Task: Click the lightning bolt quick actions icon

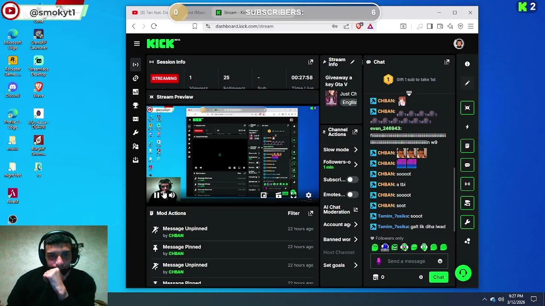Action: 467,127
